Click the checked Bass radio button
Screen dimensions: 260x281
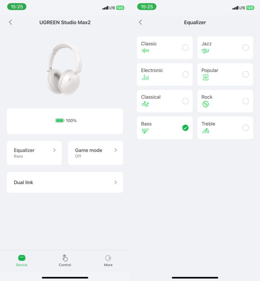[x=186, y=128]
